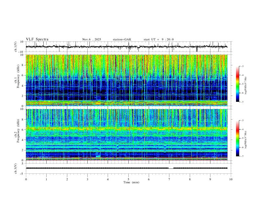Screen dimensions: 260x201
Task: Click the ch.1 voltage waveform trace
Action: [127, 47]
